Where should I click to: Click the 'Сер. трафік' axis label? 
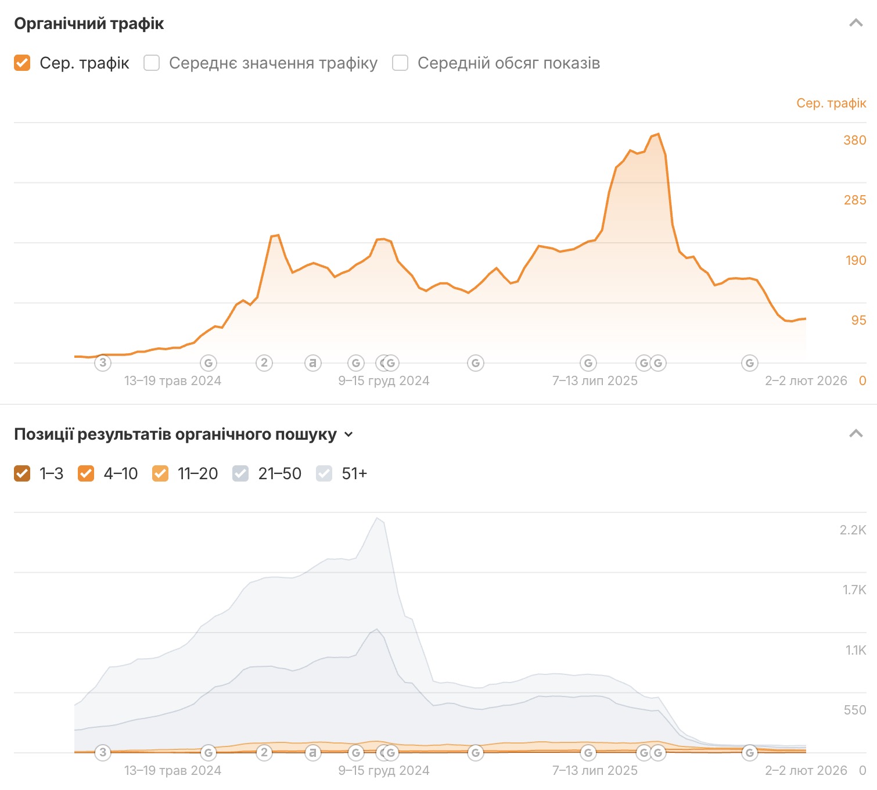pos(831,103)
